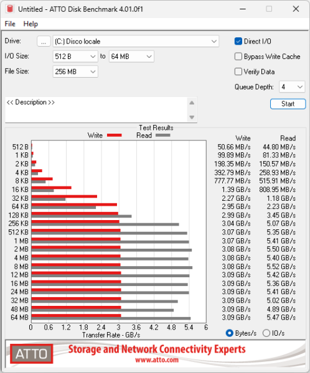
Task: Click the Description scrollbar up arrow
Action: [x=192, y=103]
